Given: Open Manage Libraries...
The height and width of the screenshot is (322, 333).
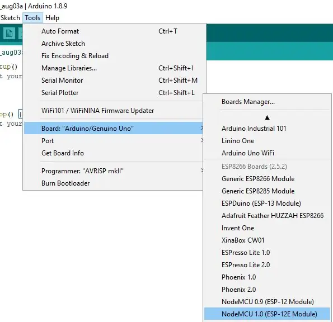Looking at the screenshot, I should [x=114, y=68].
